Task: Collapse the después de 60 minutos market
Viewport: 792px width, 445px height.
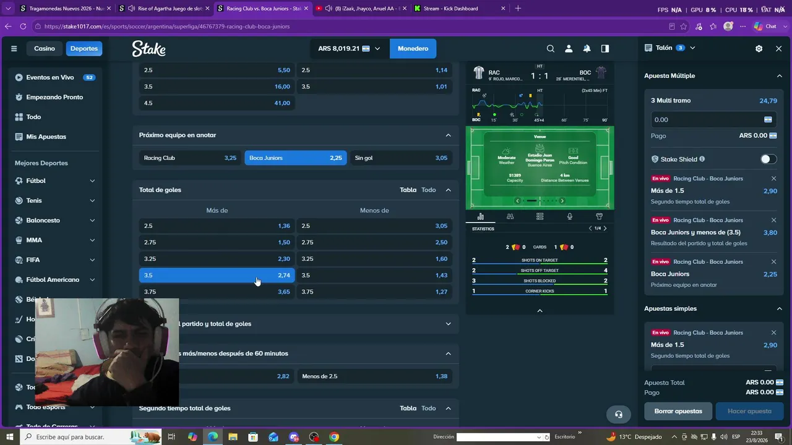Action: pos(448,354)
